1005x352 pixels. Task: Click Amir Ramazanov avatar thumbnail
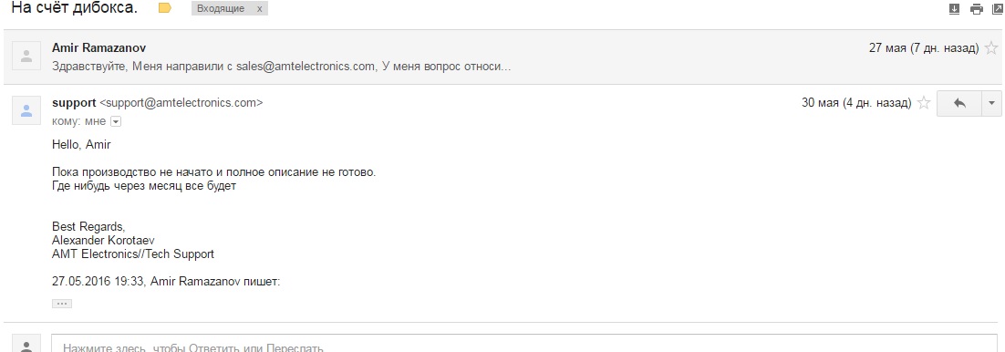(26, 57)
